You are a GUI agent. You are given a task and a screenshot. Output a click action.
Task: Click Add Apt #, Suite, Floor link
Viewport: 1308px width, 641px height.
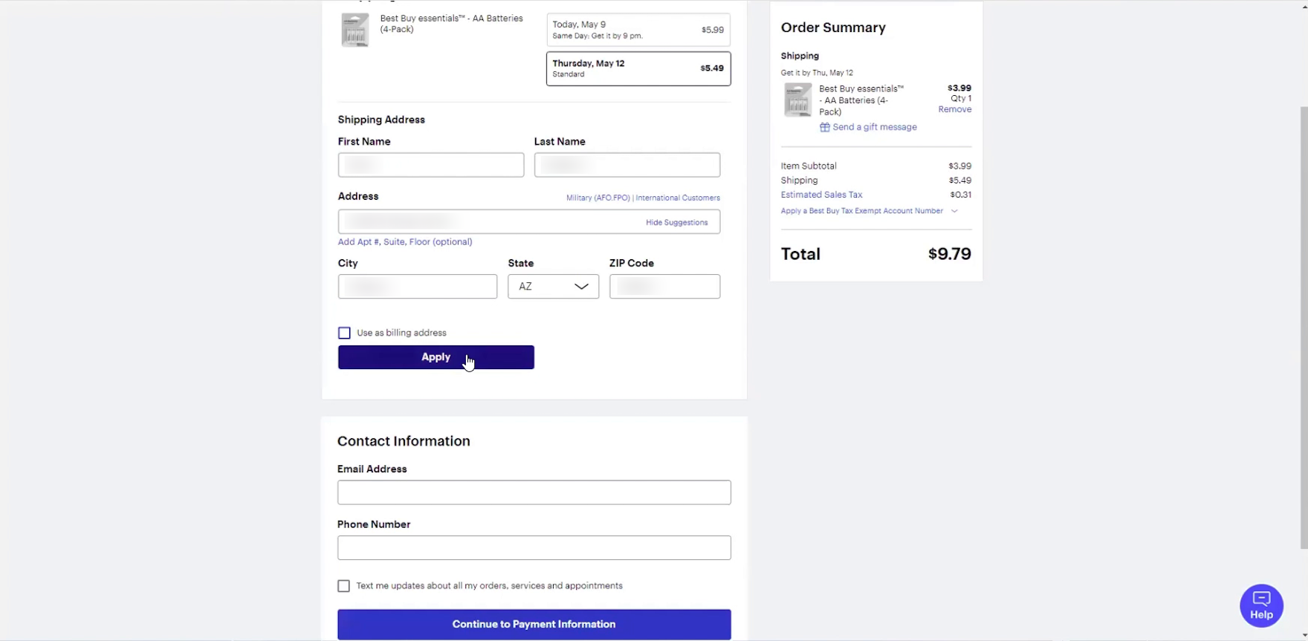point(404,242)
